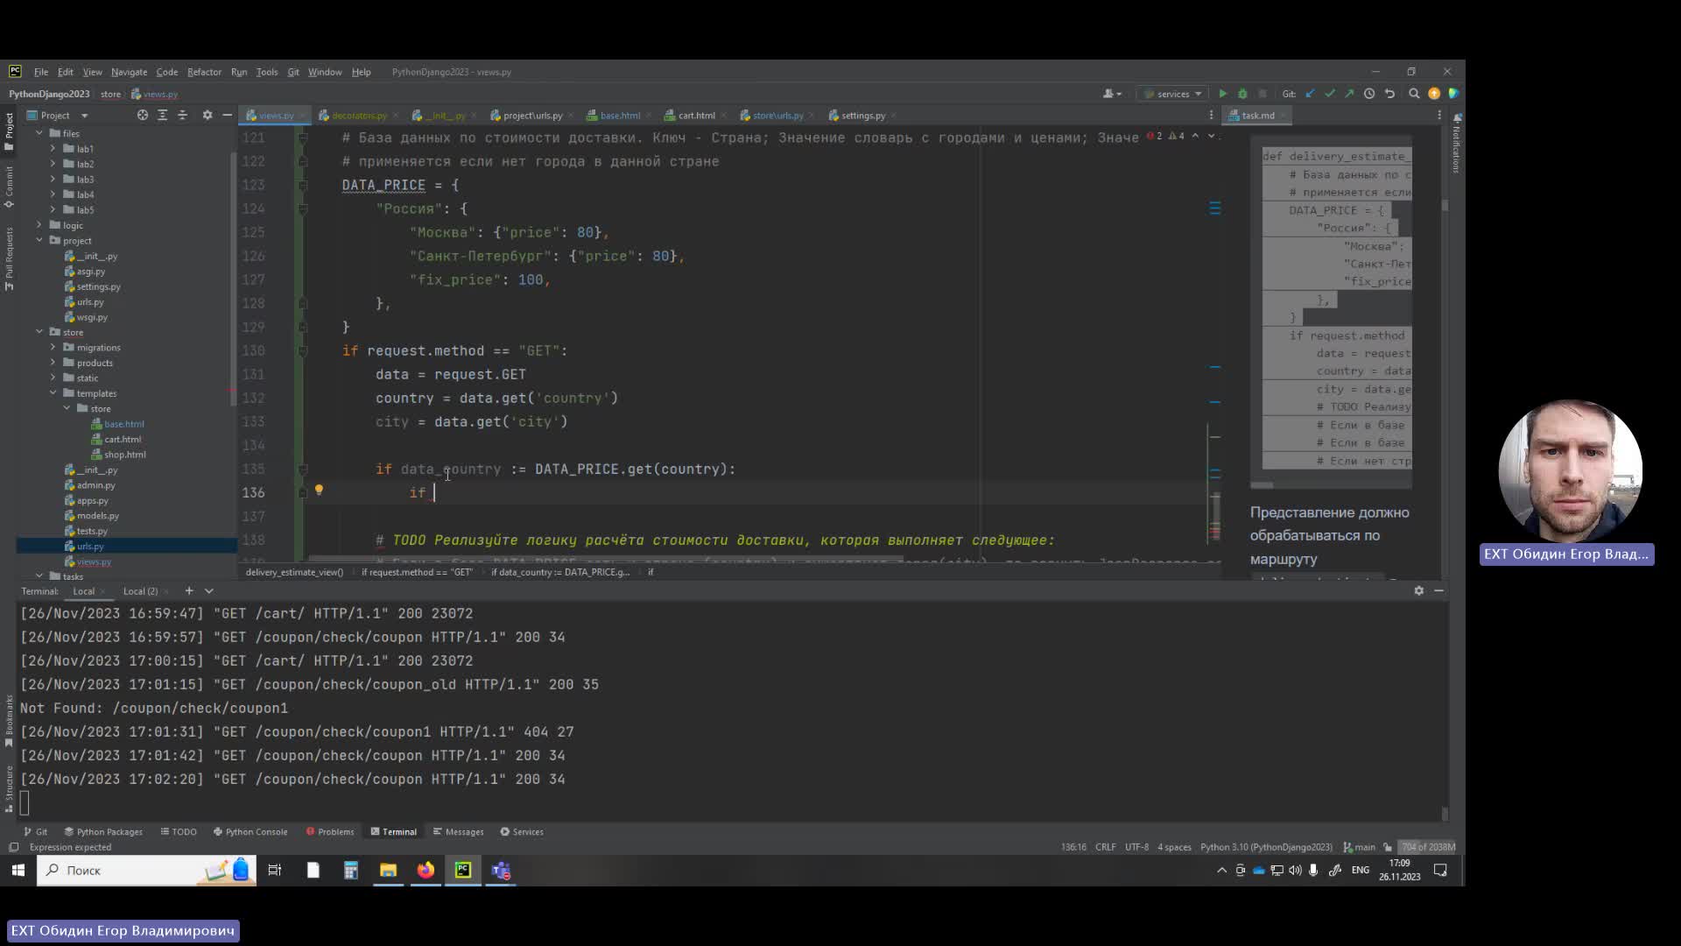Go to previous highlighted error arrow

pos(1195,136)
